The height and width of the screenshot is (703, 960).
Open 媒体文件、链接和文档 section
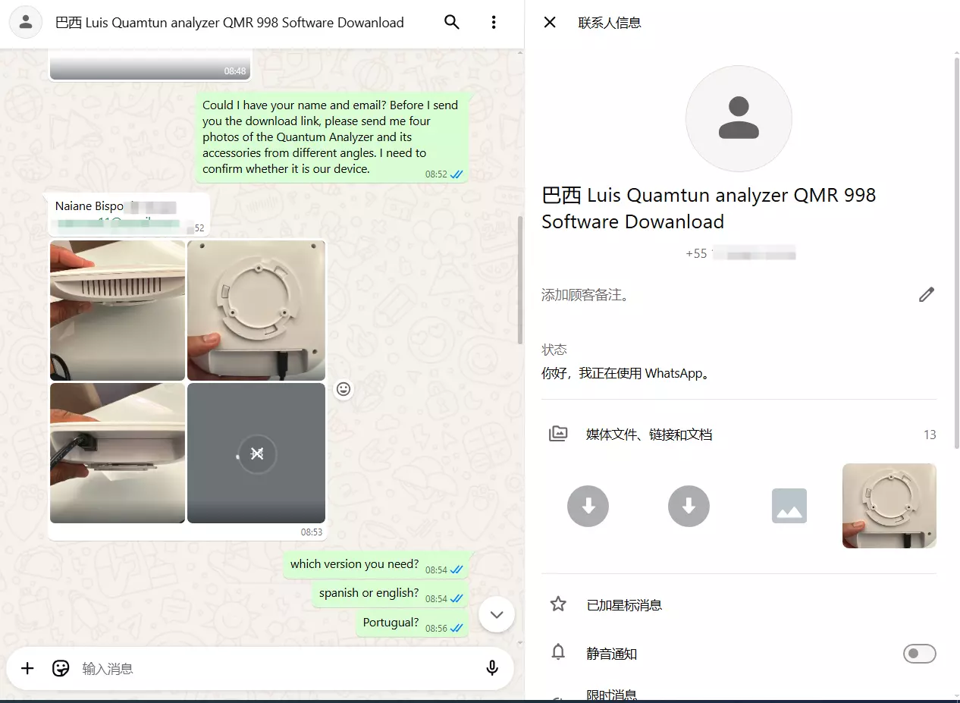click(648, 435)
